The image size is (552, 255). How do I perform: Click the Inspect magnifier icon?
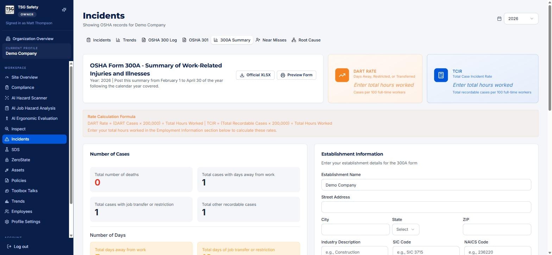click(x=7, y=129)
